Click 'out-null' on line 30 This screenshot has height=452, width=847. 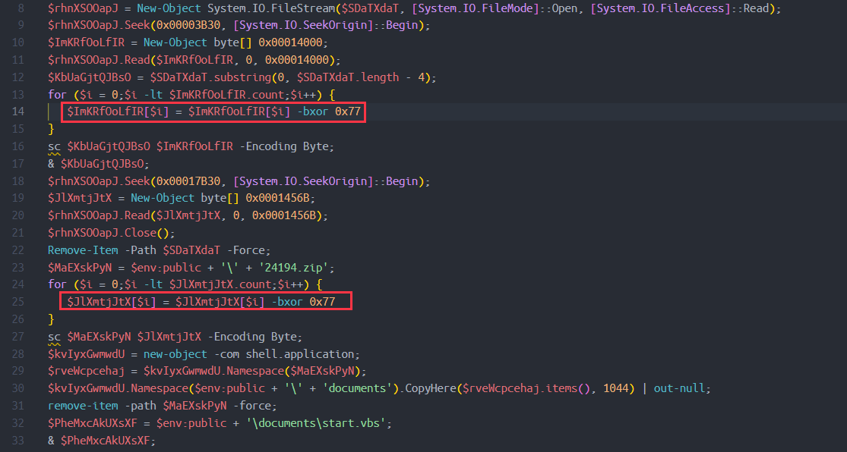coord(679,388)
